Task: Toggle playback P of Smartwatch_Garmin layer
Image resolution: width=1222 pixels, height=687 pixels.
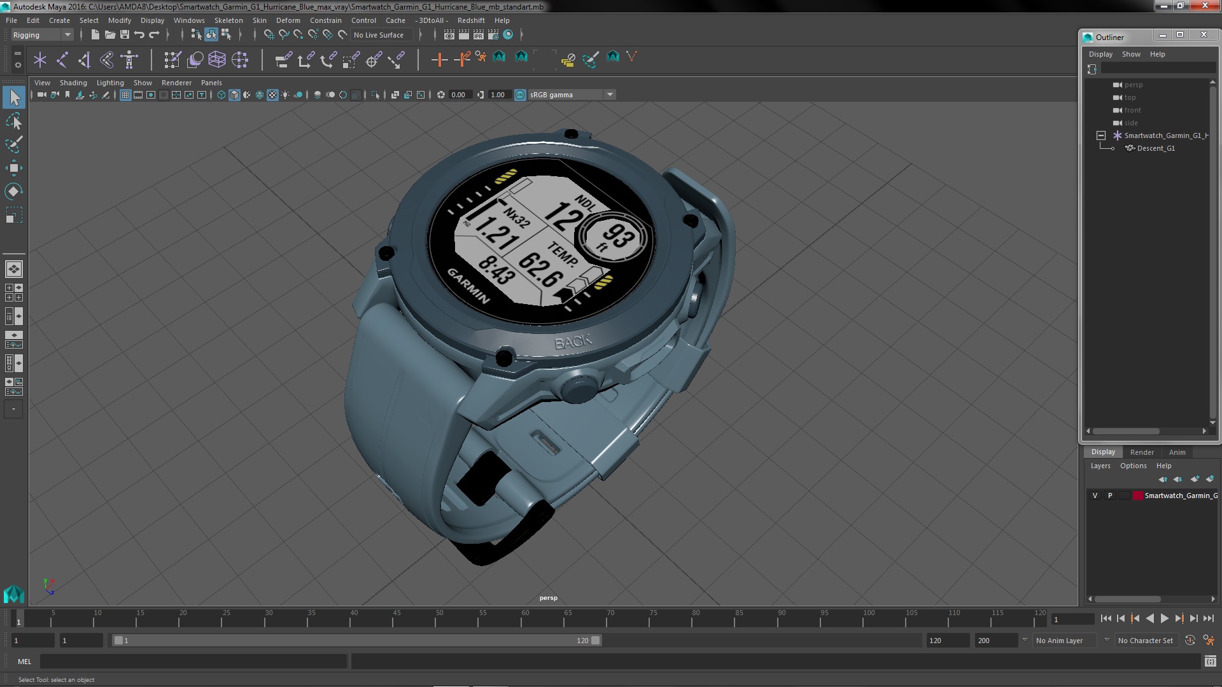Action: [1110, 496]
